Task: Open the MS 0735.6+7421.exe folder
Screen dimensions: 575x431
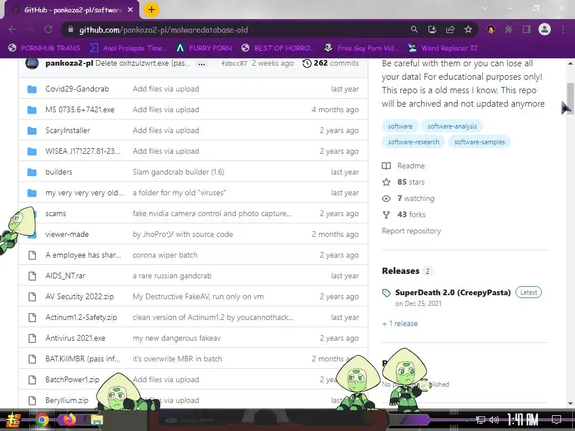Action: (x=80, y=109)
